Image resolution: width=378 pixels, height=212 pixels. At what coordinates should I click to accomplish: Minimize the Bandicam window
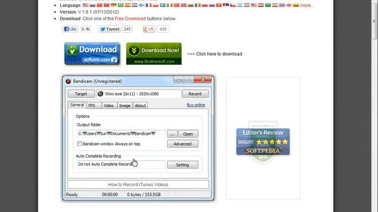click(x=179, y=80)
